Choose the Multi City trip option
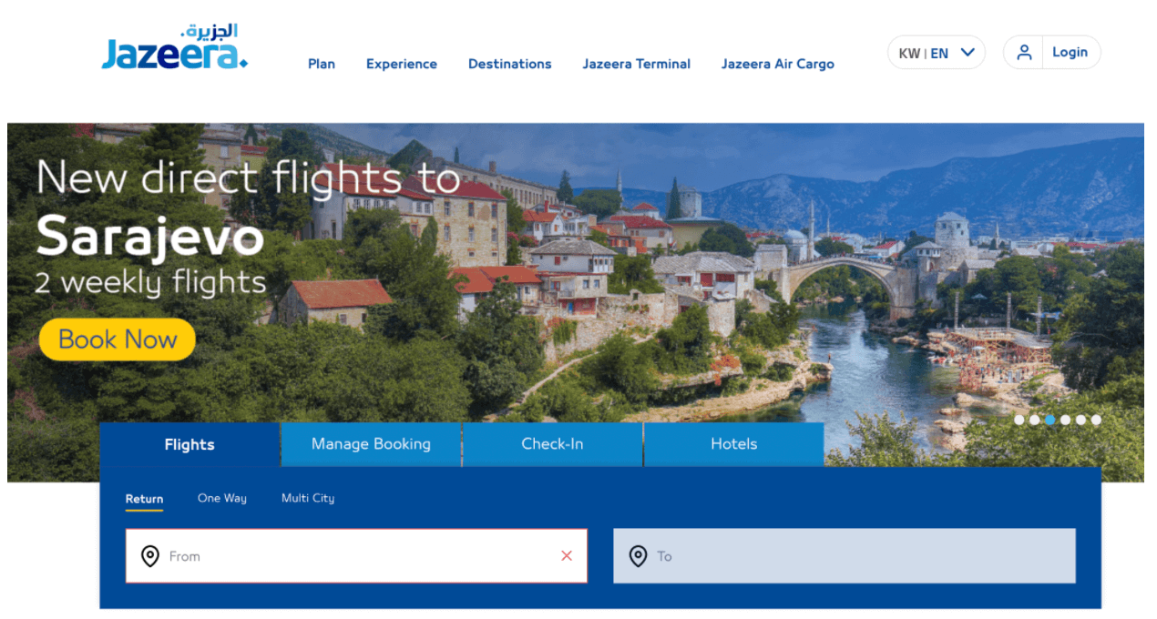This screenshot has width=1157, height=619. [308, 498]
